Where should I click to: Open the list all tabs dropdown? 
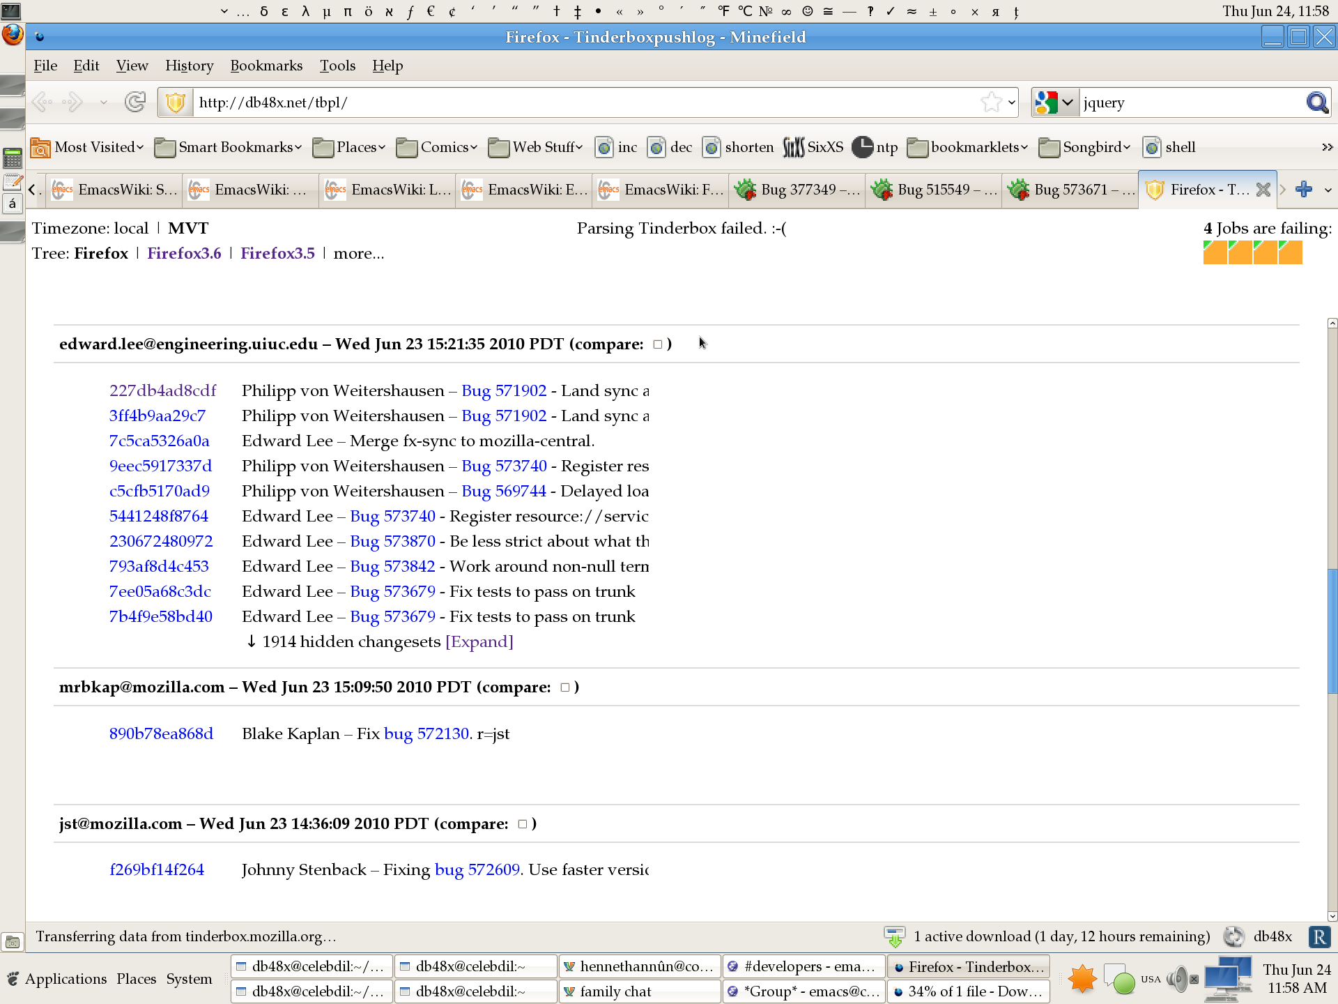click(1328, 190)
